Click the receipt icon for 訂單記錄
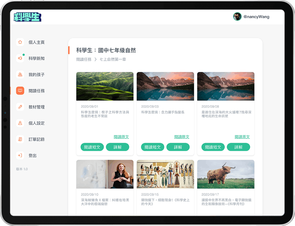 coord(20,139)
